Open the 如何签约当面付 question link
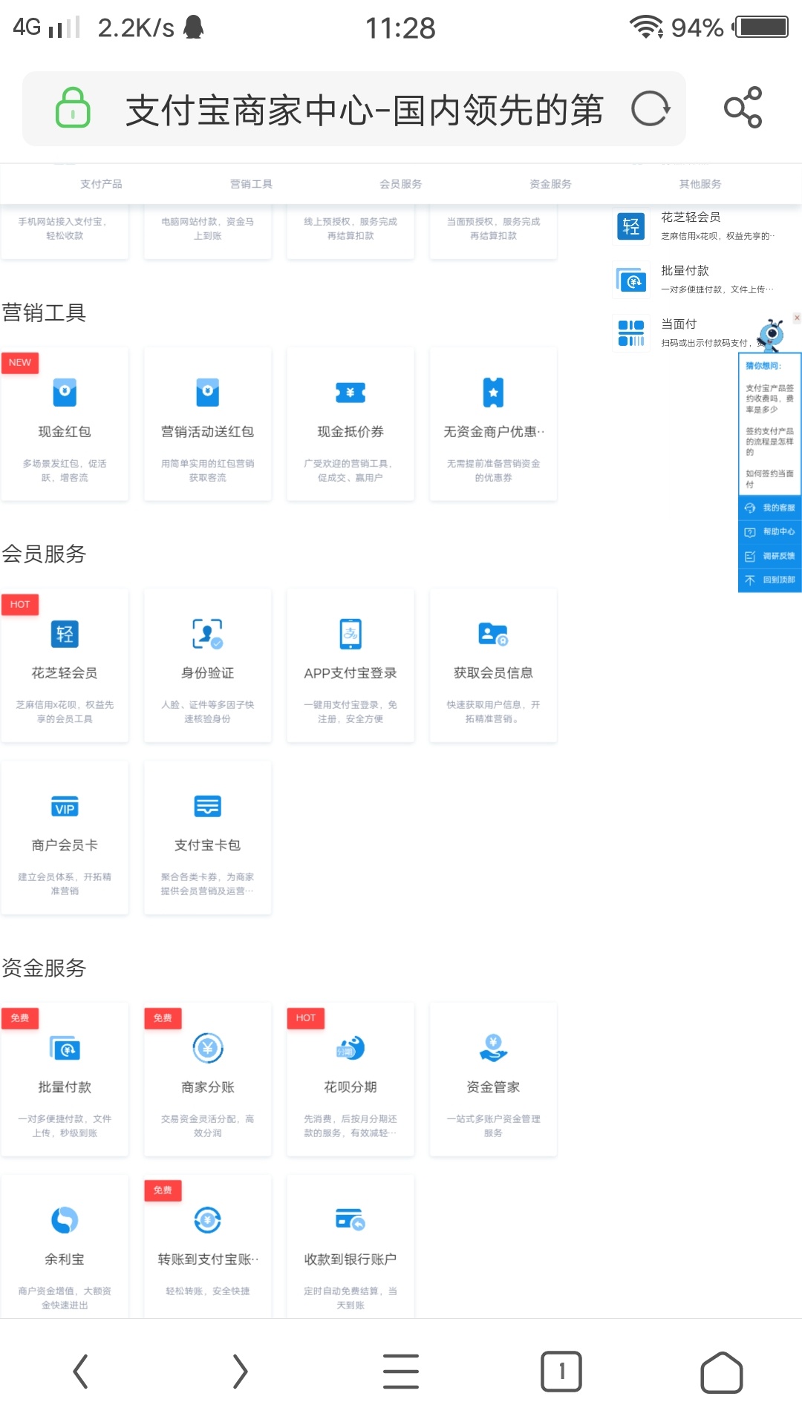The height and width of the screenshot is (1425, 802). (x=770, y=479)
